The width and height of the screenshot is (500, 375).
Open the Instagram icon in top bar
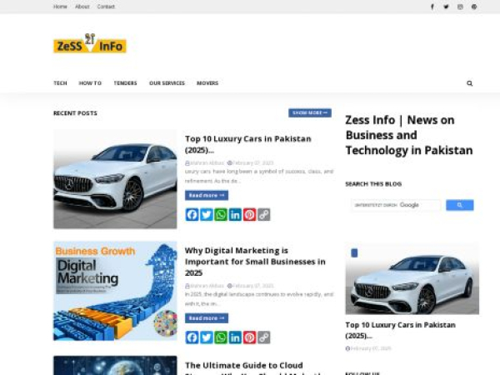(x=460, y=7)
